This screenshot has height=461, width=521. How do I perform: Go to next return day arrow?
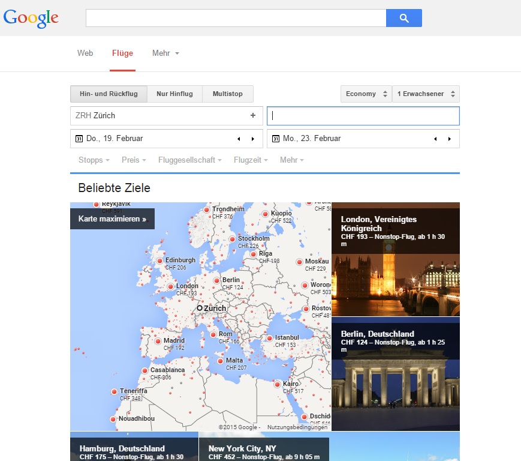click(x=450, y=139)
